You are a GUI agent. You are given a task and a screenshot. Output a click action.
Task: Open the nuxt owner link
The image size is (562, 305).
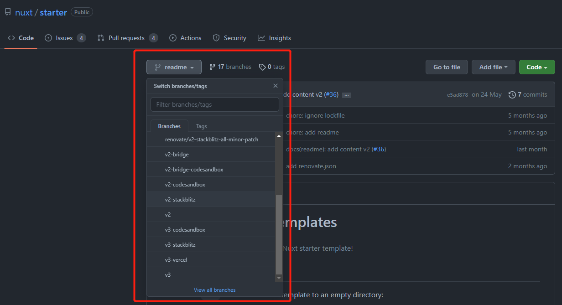coord(24,12)
